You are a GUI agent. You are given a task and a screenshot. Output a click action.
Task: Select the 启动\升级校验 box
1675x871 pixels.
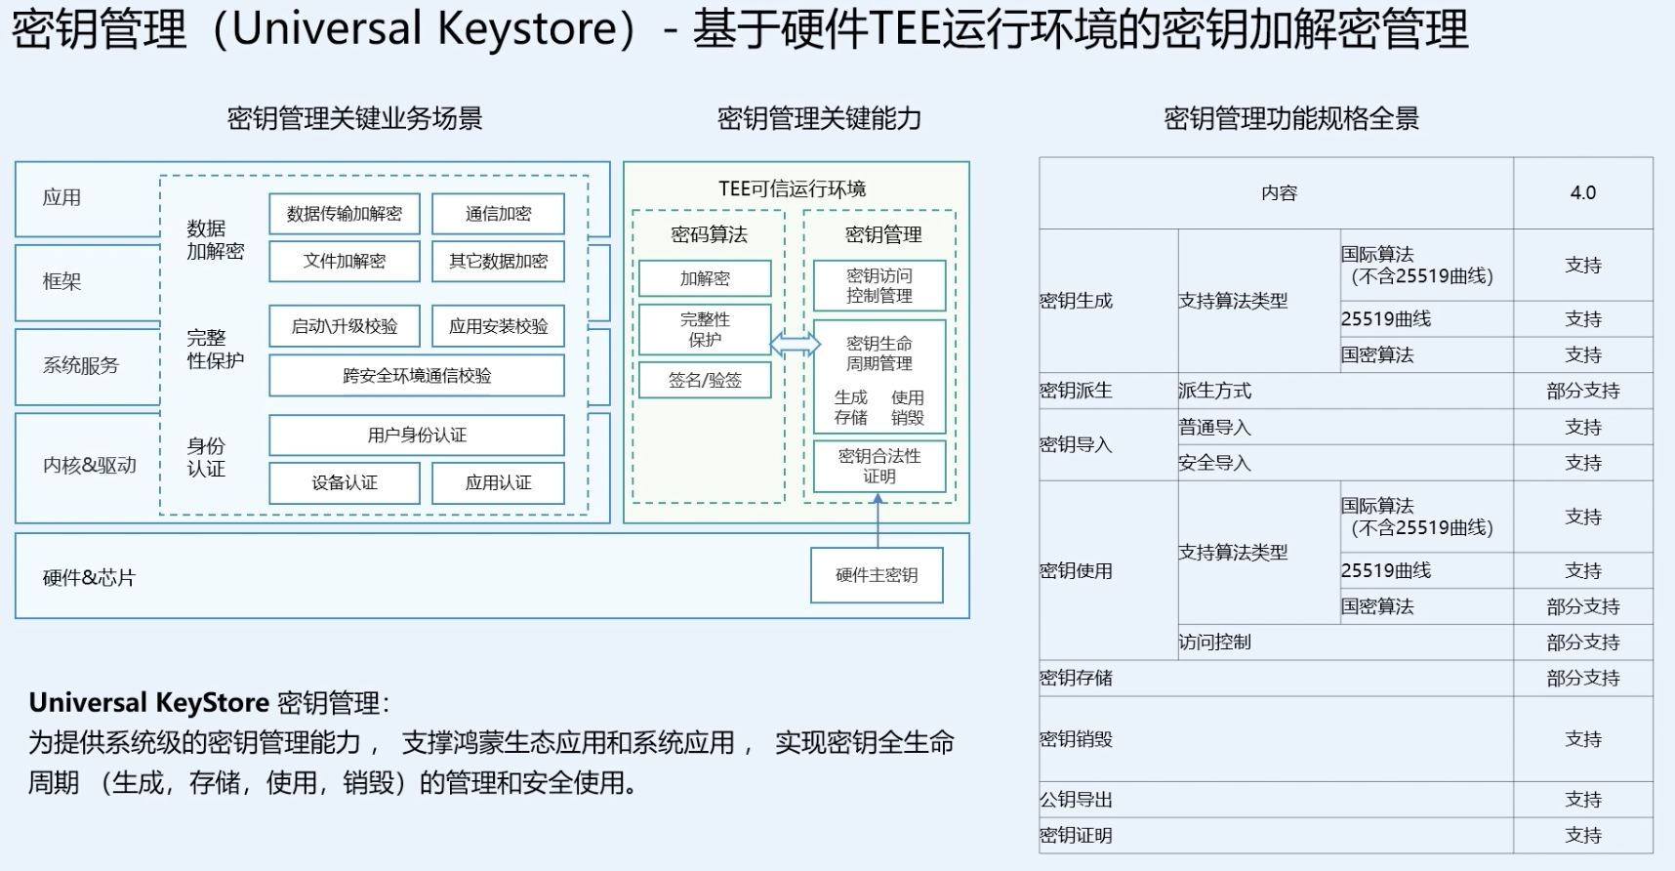(345, 326)
